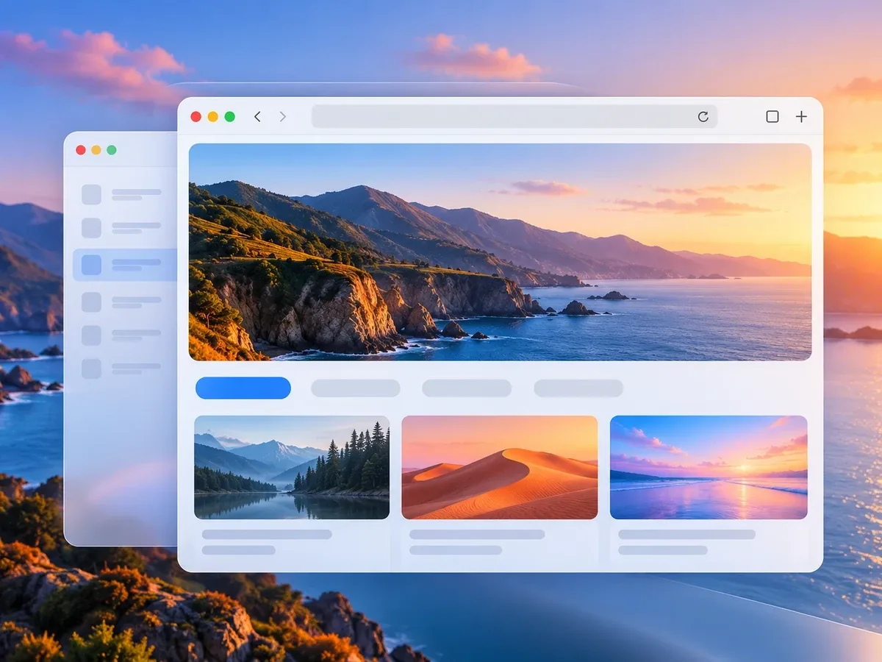882x662 pixels.
Task: Select the blue highlighted filter pill
Action: click(x=243, y=388)
